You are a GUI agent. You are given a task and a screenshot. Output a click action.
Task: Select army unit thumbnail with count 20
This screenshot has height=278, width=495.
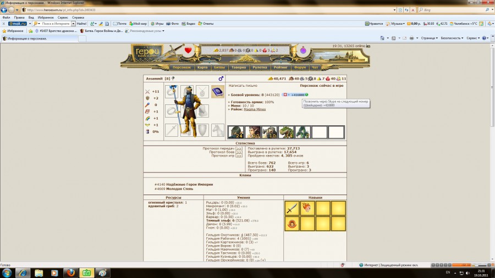point(252,132)
